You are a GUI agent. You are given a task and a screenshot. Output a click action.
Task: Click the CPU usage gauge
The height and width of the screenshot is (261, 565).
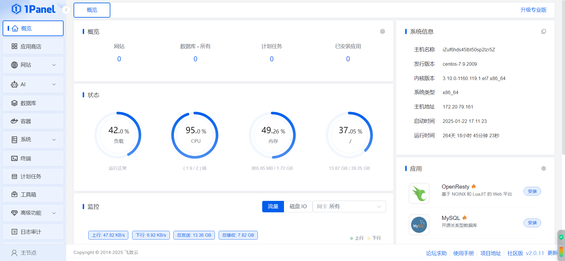coord(195,135)
